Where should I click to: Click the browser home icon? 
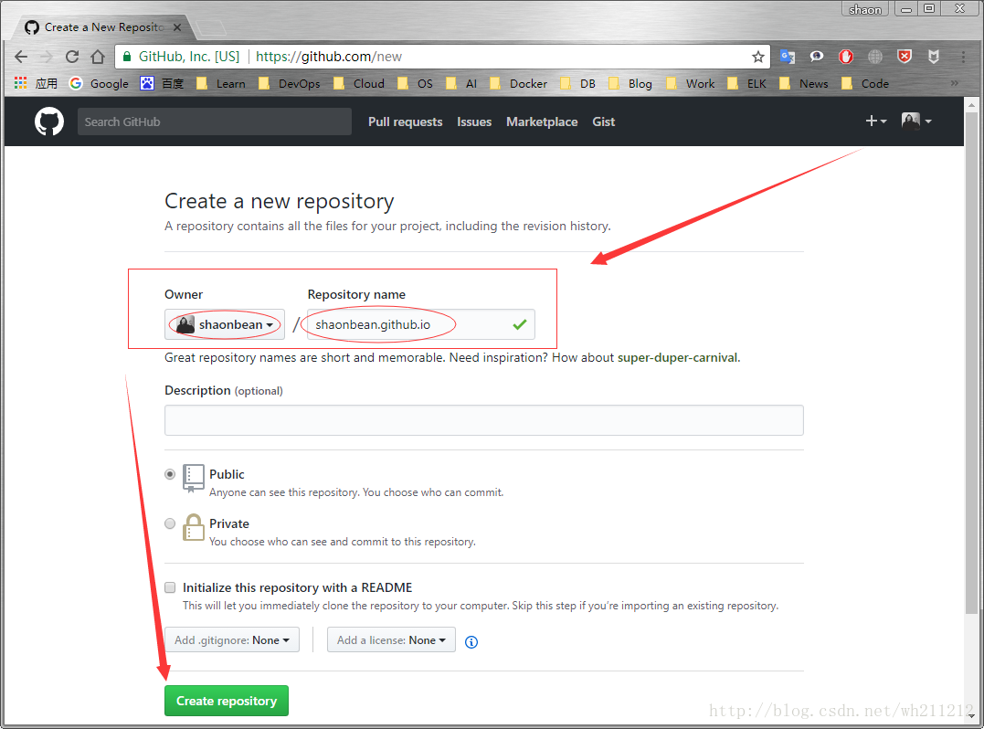point(98,56)
